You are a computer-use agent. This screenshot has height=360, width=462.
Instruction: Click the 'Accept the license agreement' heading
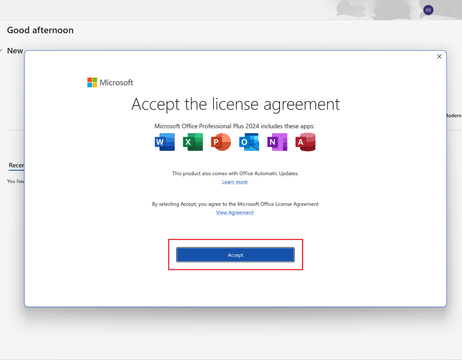(x=236, y=104)
